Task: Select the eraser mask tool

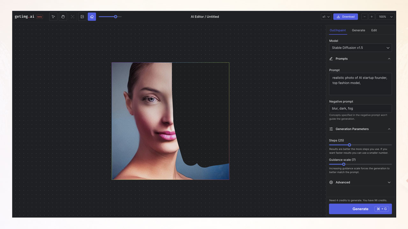Action: pyautogui.click(x=92, y=17)
